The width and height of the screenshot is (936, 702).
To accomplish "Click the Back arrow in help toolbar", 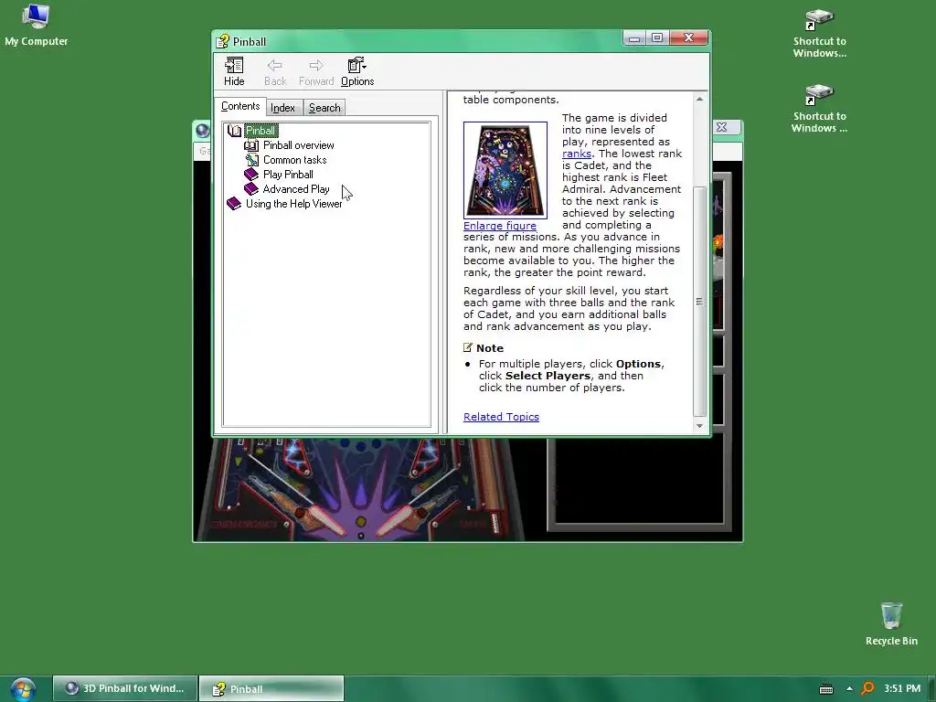I will [275, 71].
